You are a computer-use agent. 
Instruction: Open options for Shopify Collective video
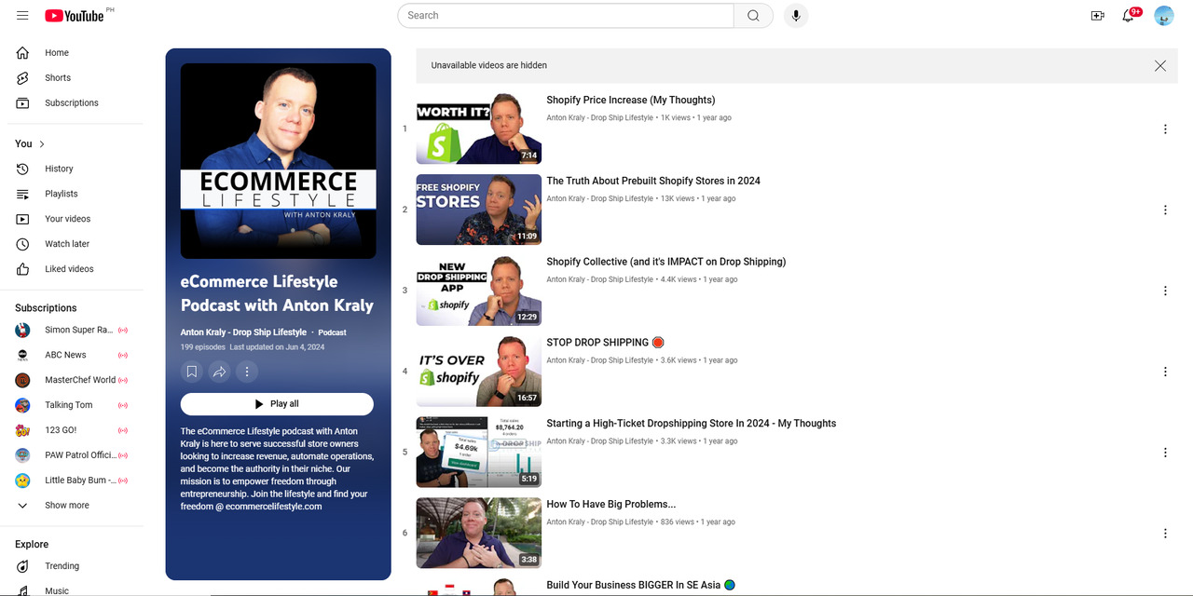[1165, 291]
